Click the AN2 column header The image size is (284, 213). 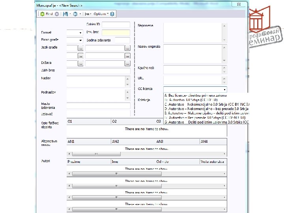point(133,142)
